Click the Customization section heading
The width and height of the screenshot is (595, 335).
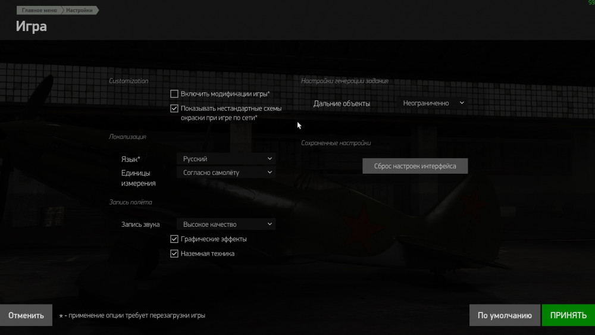coord(129,81)
